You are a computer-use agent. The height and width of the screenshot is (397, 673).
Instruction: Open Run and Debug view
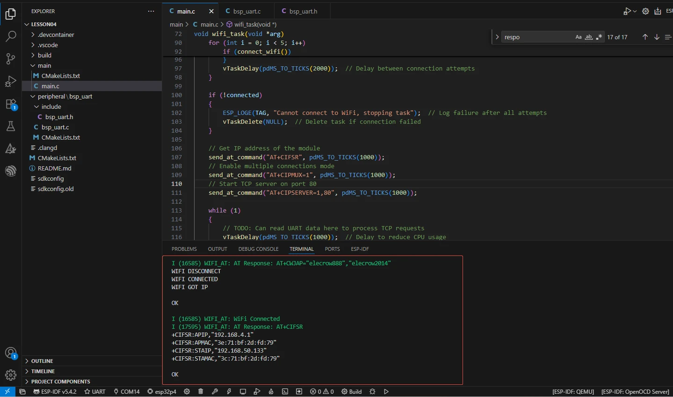click(x=11, y=81)
